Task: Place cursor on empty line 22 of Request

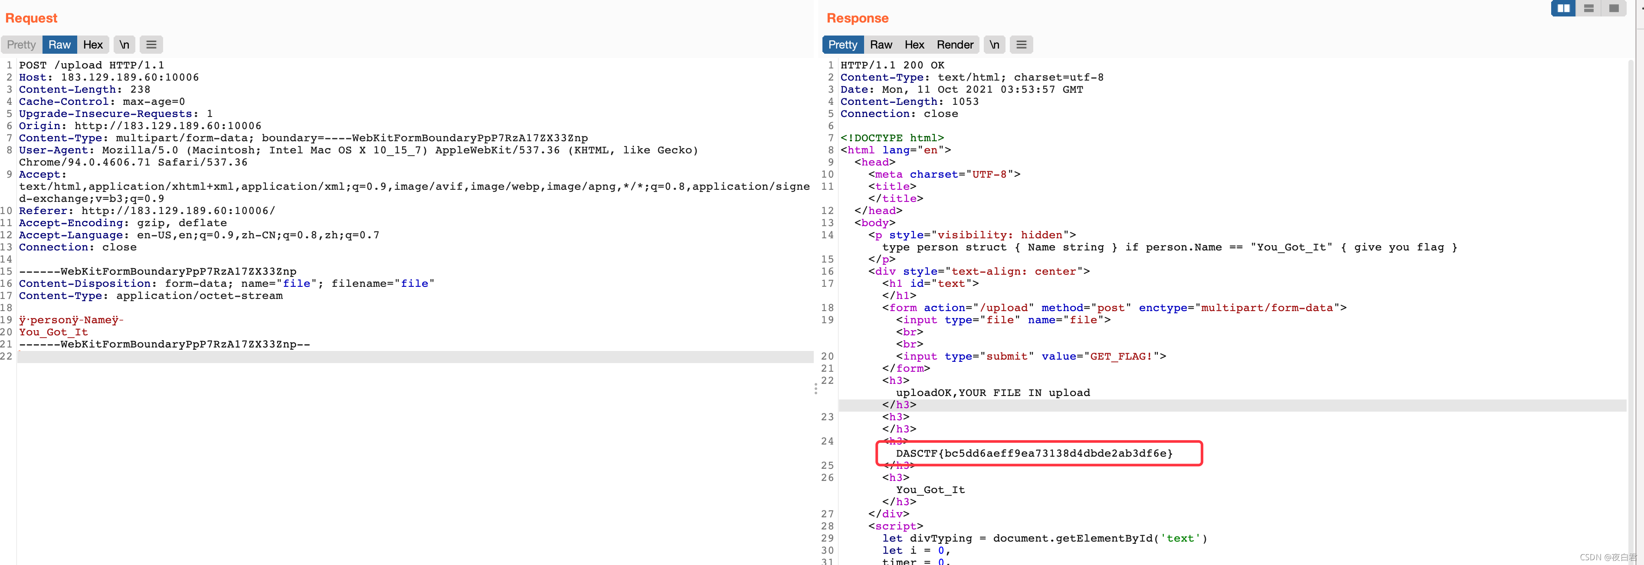Action: pyautogui.click(x=415, y=357)
